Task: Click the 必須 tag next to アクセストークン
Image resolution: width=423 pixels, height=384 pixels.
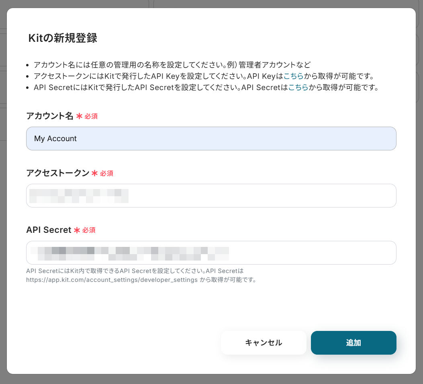Action: click(106, 174)
